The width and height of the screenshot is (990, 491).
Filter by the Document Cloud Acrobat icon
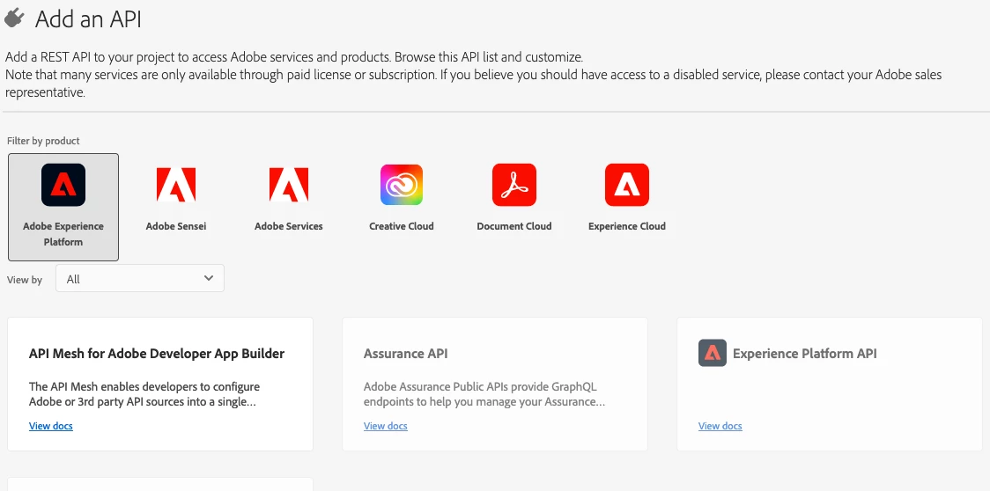coord(514,185)
